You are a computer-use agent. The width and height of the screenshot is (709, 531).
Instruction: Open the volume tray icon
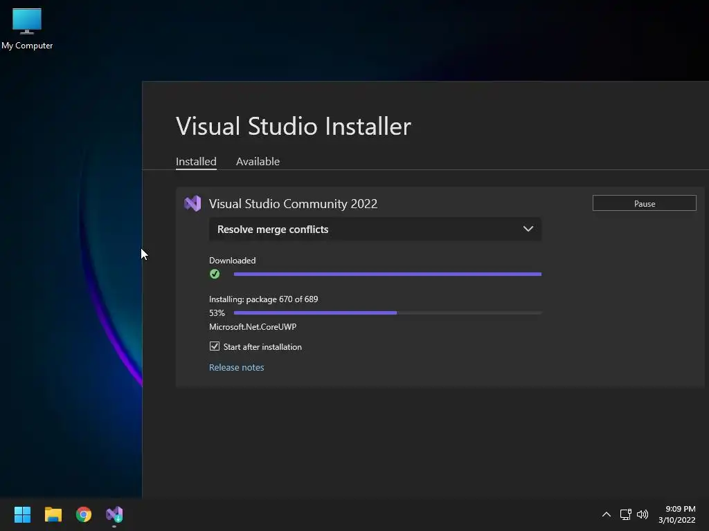(x=642, y=514)
